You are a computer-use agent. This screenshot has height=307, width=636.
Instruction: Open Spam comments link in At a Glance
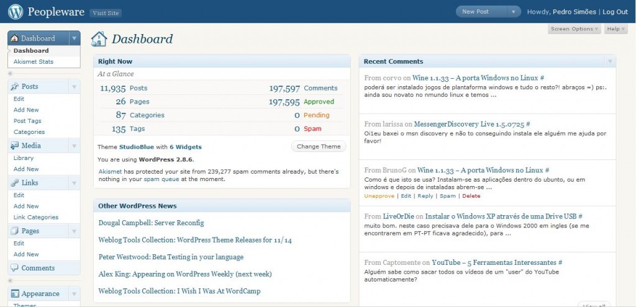pos(312,129)
